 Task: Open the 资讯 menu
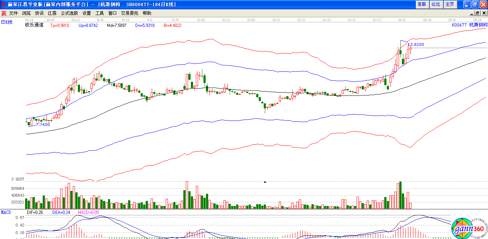tap(39, 13)
